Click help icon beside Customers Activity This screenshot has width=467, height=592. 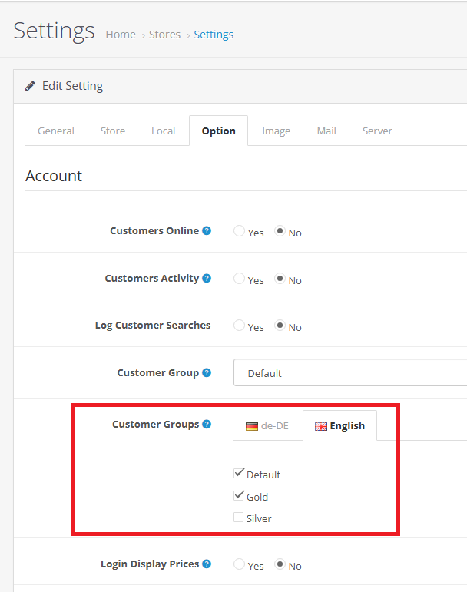(x=207, y=279)
